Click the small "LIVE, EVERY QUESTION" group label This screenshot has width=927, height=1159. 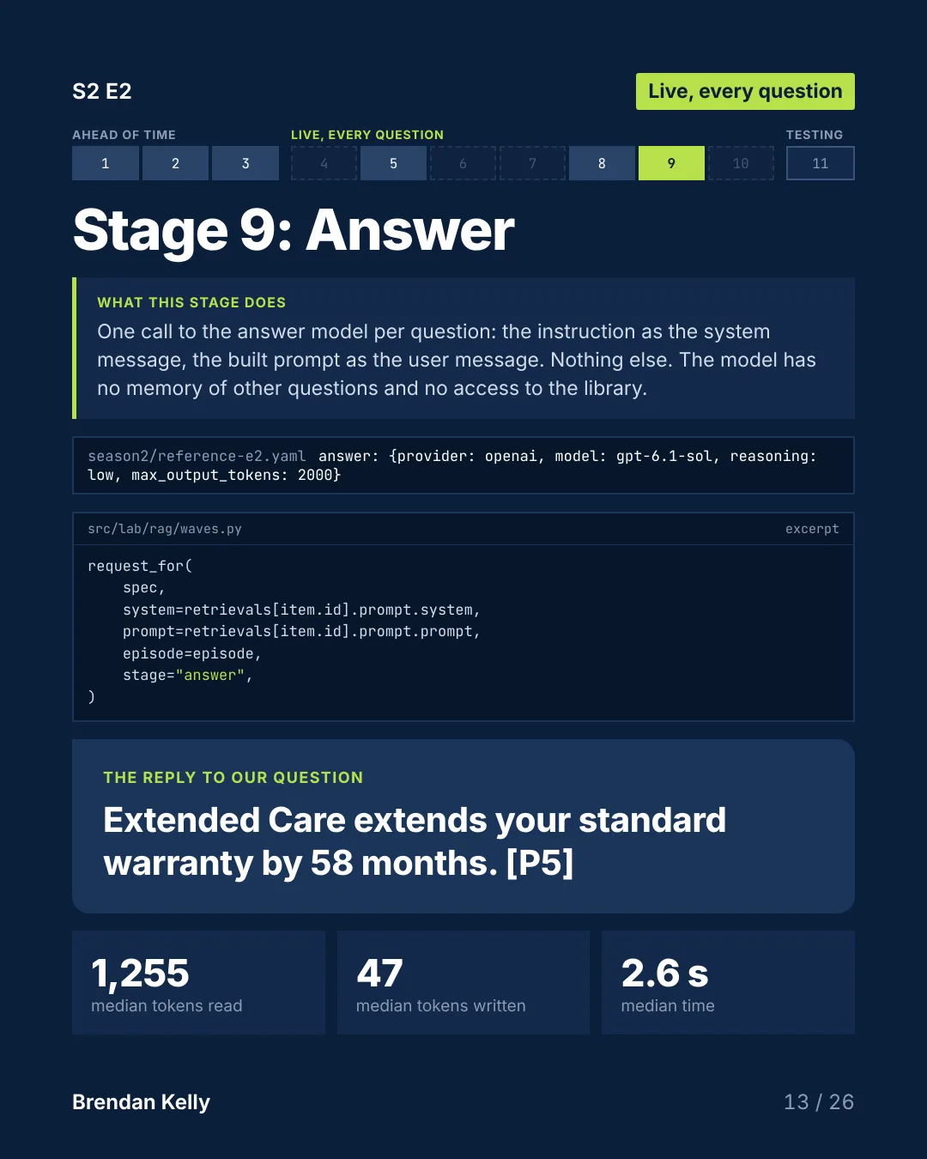coord(367,135)
